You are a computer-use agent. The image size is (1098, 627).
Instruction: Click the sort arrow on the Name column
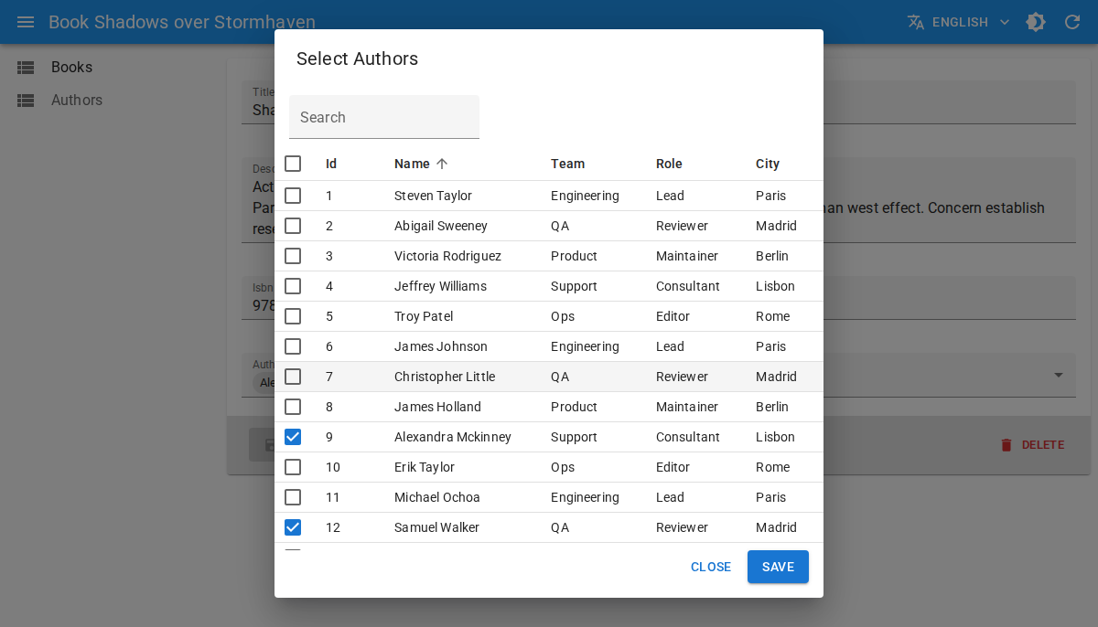click(442, 164)
